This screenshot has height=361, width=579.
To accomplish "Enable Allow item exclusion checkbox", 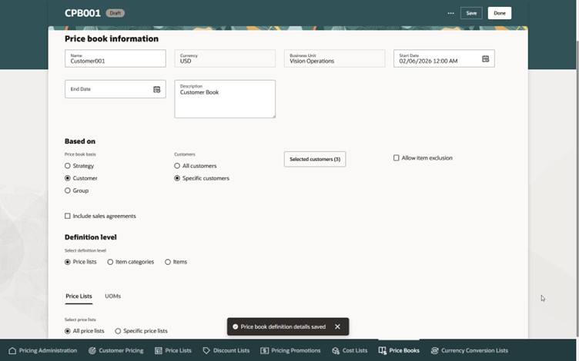I will coord(397,158).
